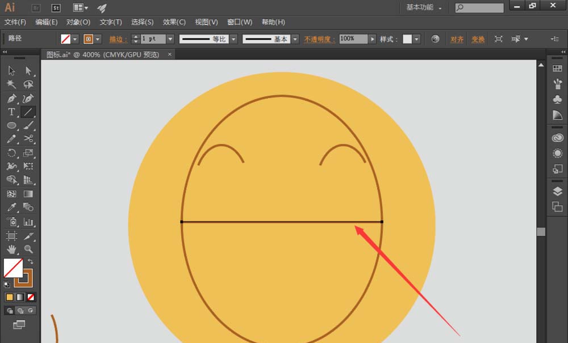The image size is (568, 343).
Task: Pick the Column Graph tool
Action: (x=28, y=222)
